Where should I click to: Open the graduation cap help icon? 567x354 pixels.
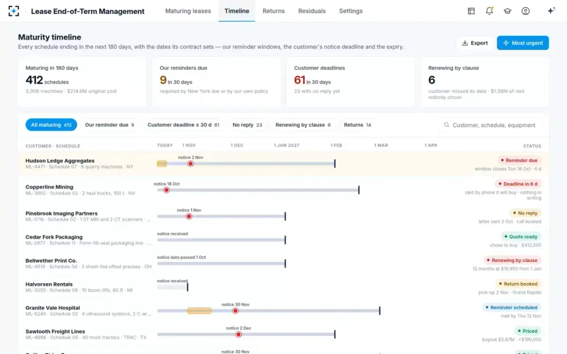tap(507, 11)
